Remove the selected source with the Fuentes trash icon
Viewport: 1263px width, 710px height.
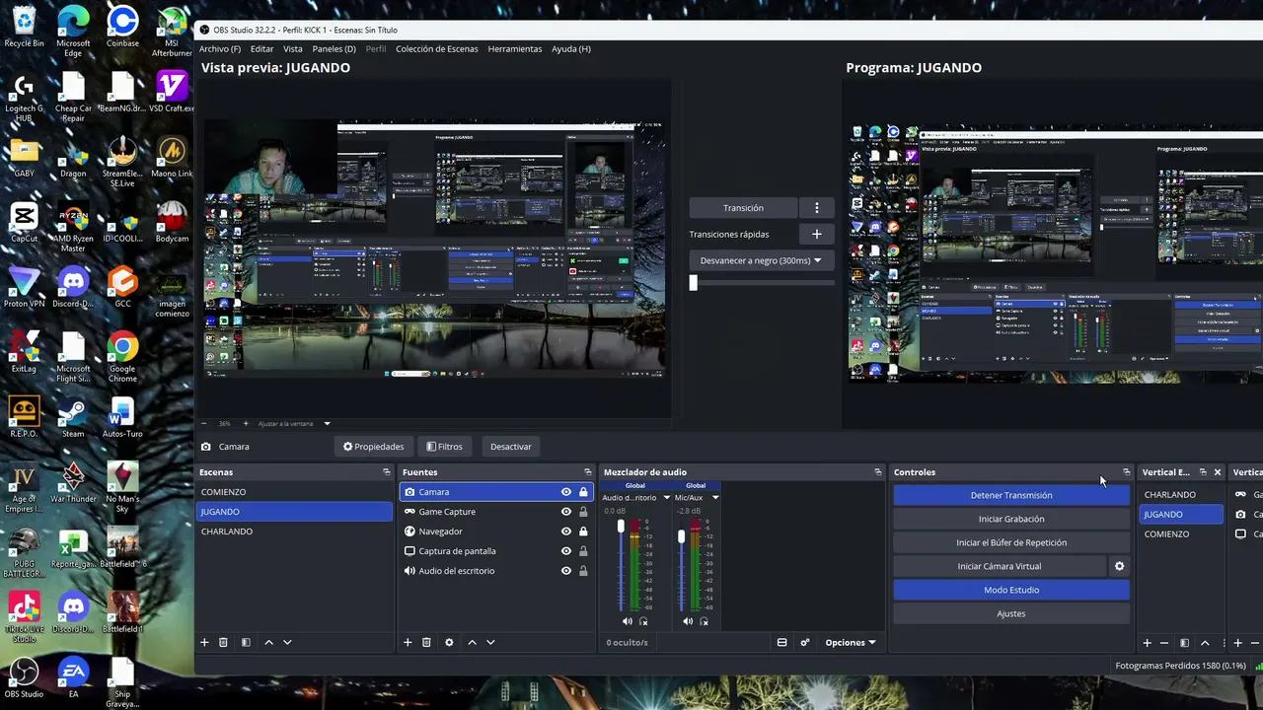coord(426,642)
